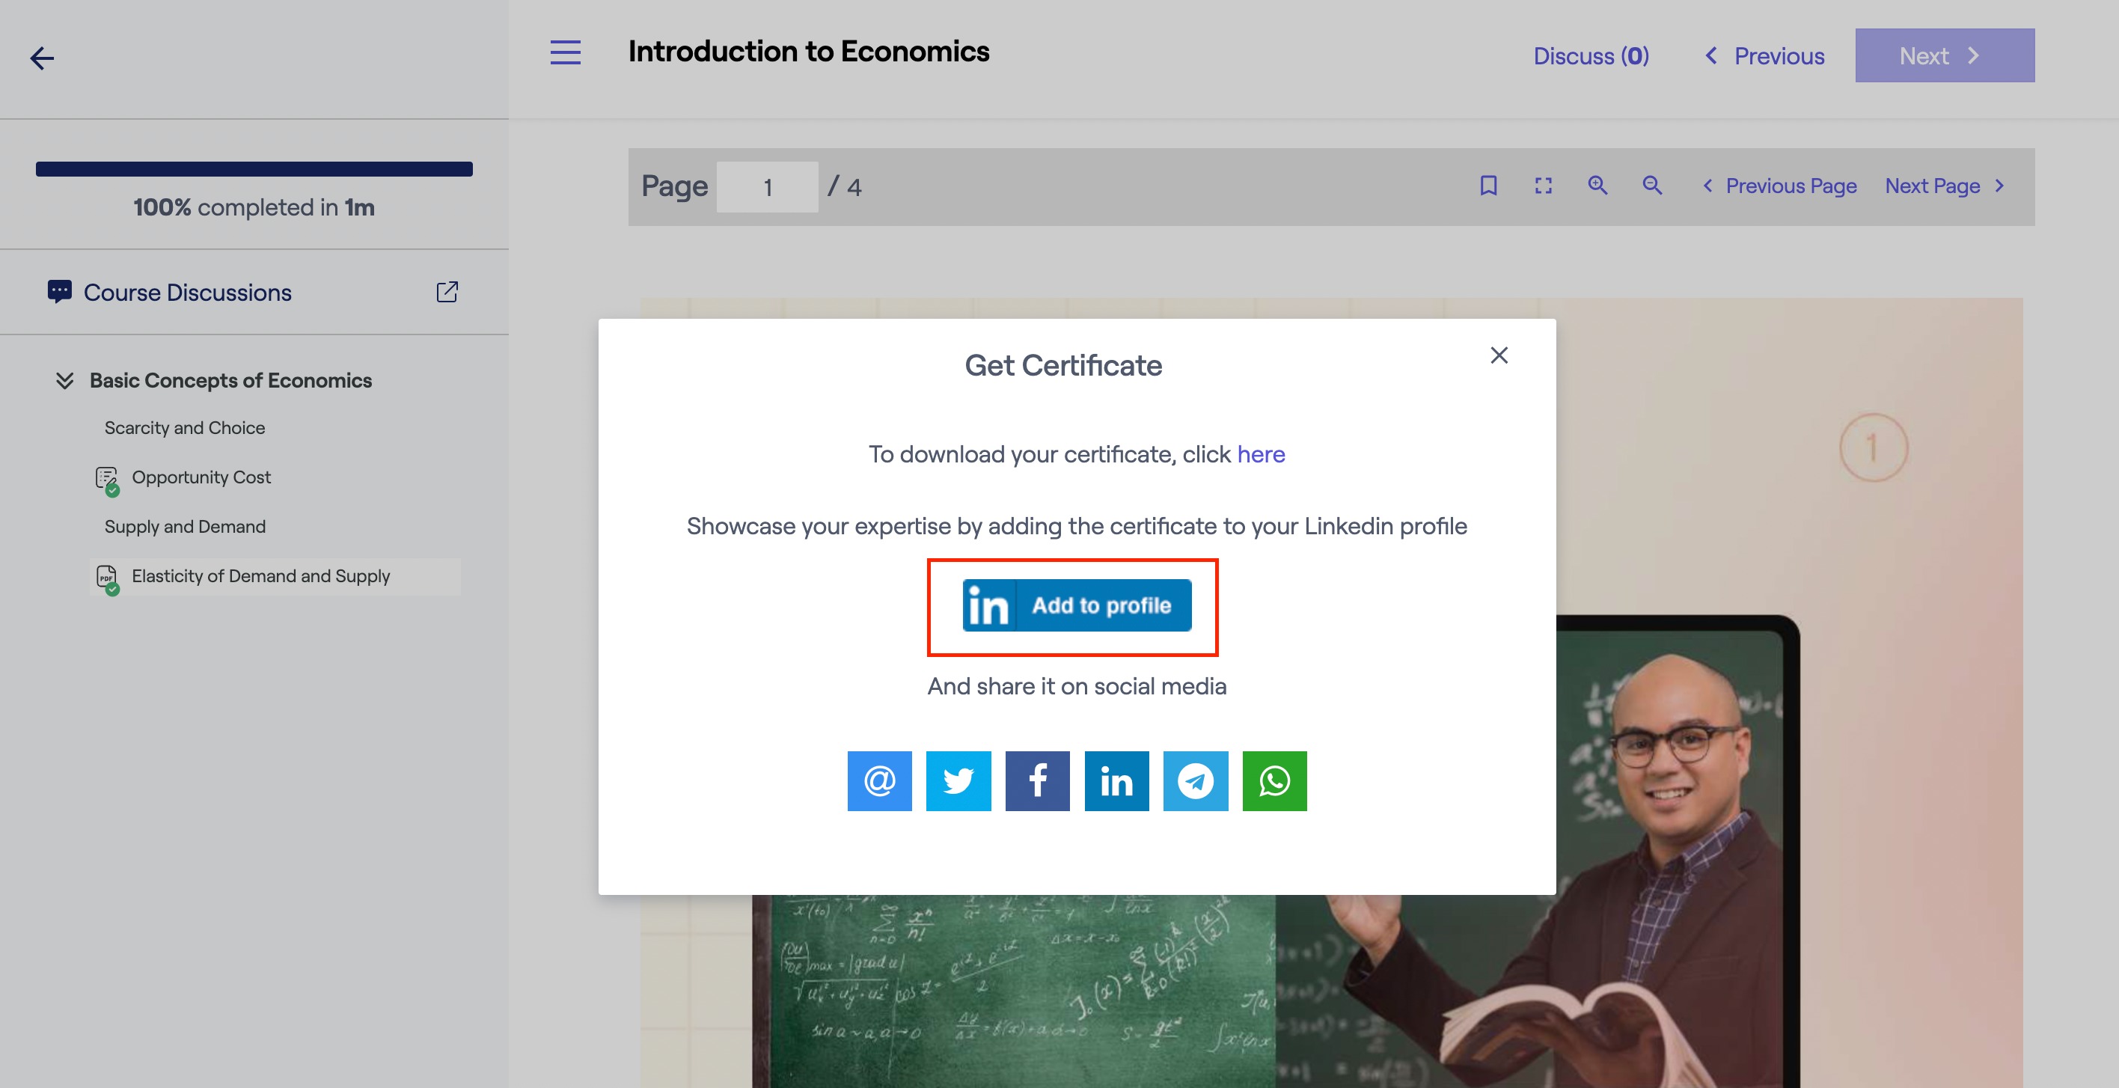Click the Add to profile LinkedIn button

pos(1076,605)
